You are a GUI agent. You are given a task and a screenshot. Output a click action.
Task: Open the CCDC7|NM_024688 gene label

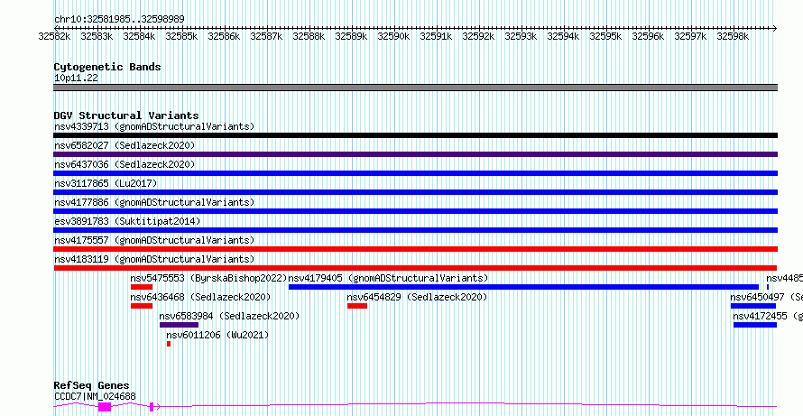(96, 396)
